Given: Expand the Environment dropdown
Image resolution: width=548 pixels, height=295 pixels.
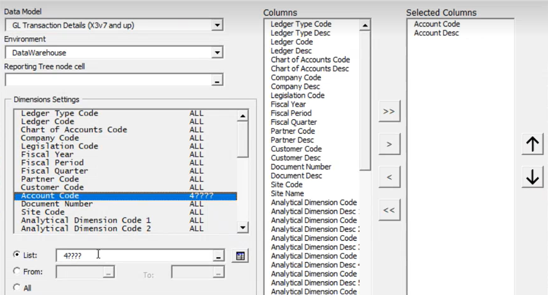Looking at the screenshot, I should 218,53.
